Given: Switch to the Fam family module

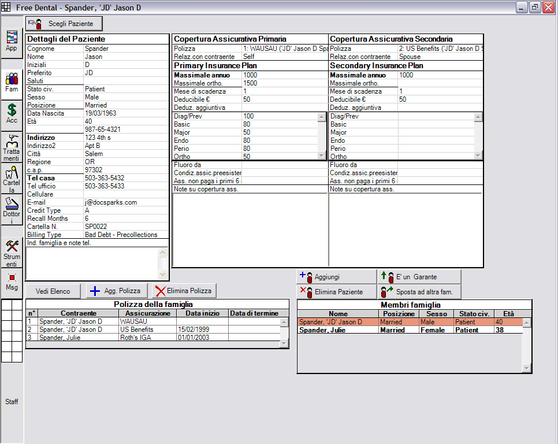Looking at the screenshot, I should tap(12, 84).
